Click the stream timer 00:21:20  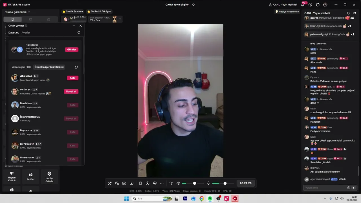246,183
